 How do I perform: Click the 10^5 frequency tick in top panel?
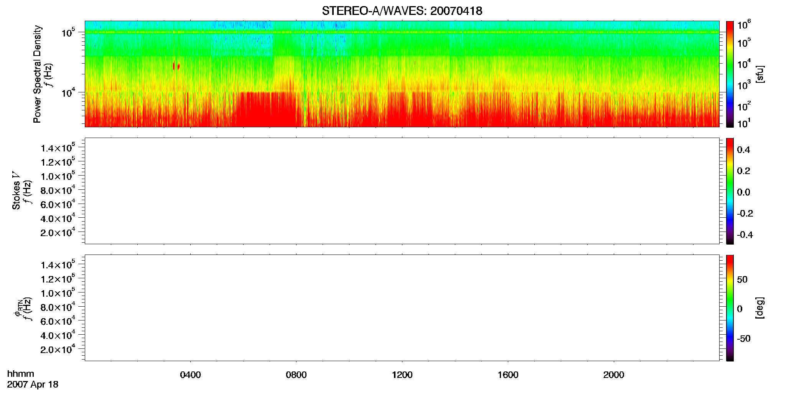point(68,32)
